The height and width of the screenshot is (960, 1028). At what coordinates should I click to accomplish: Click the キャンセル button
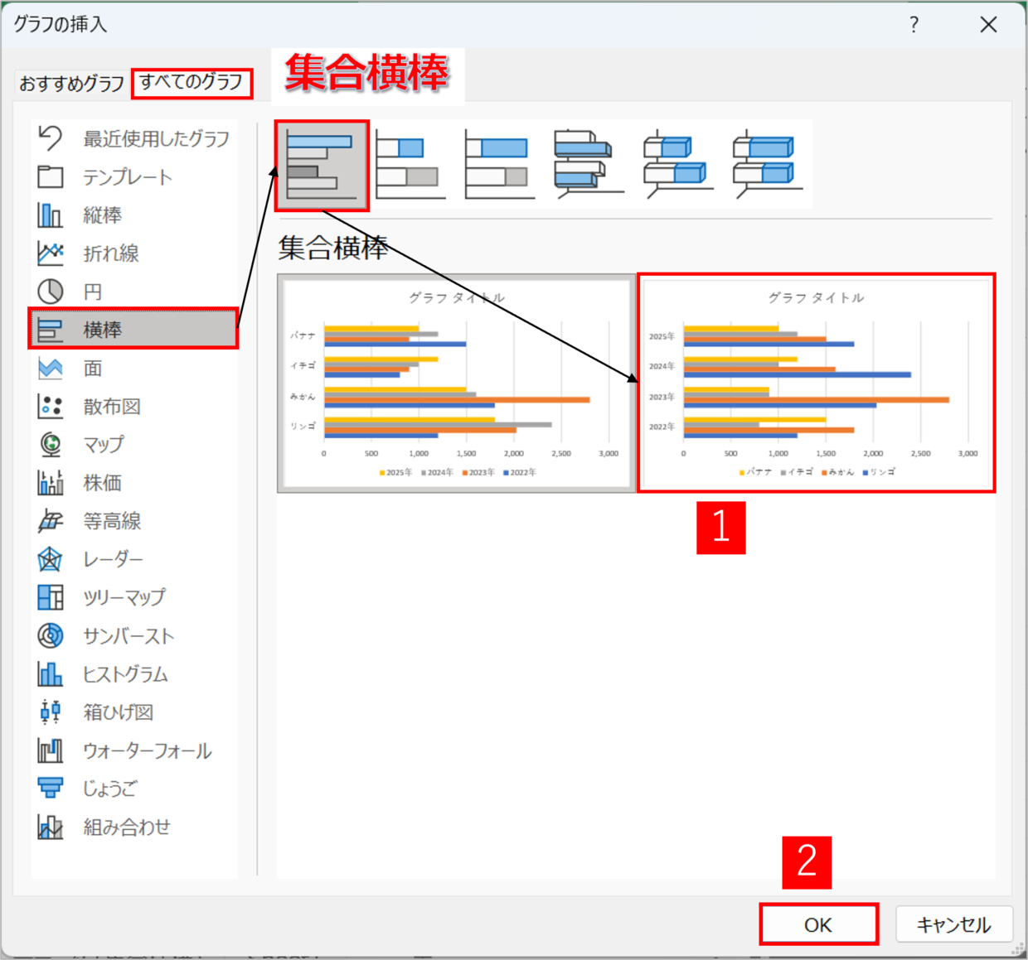click(x=953, y=924)
